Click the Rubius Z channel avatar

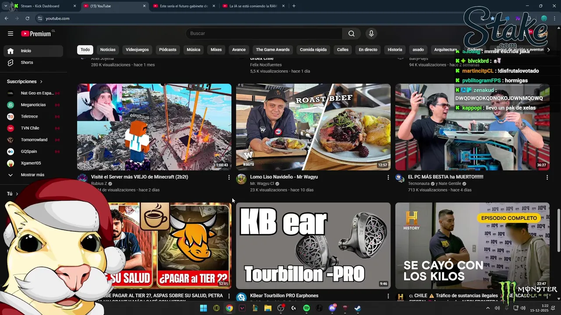(82, 178)
